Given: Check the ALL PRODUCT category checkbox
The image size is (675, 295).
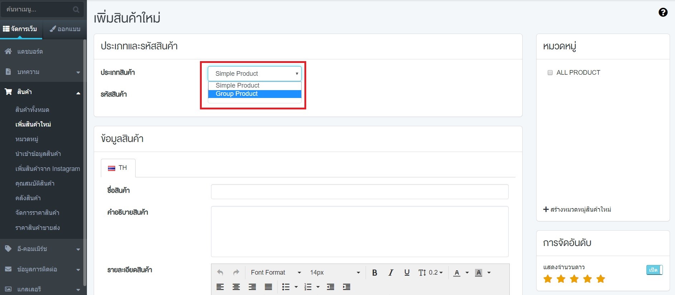Looking at the screenshot, I should (550, 73).
